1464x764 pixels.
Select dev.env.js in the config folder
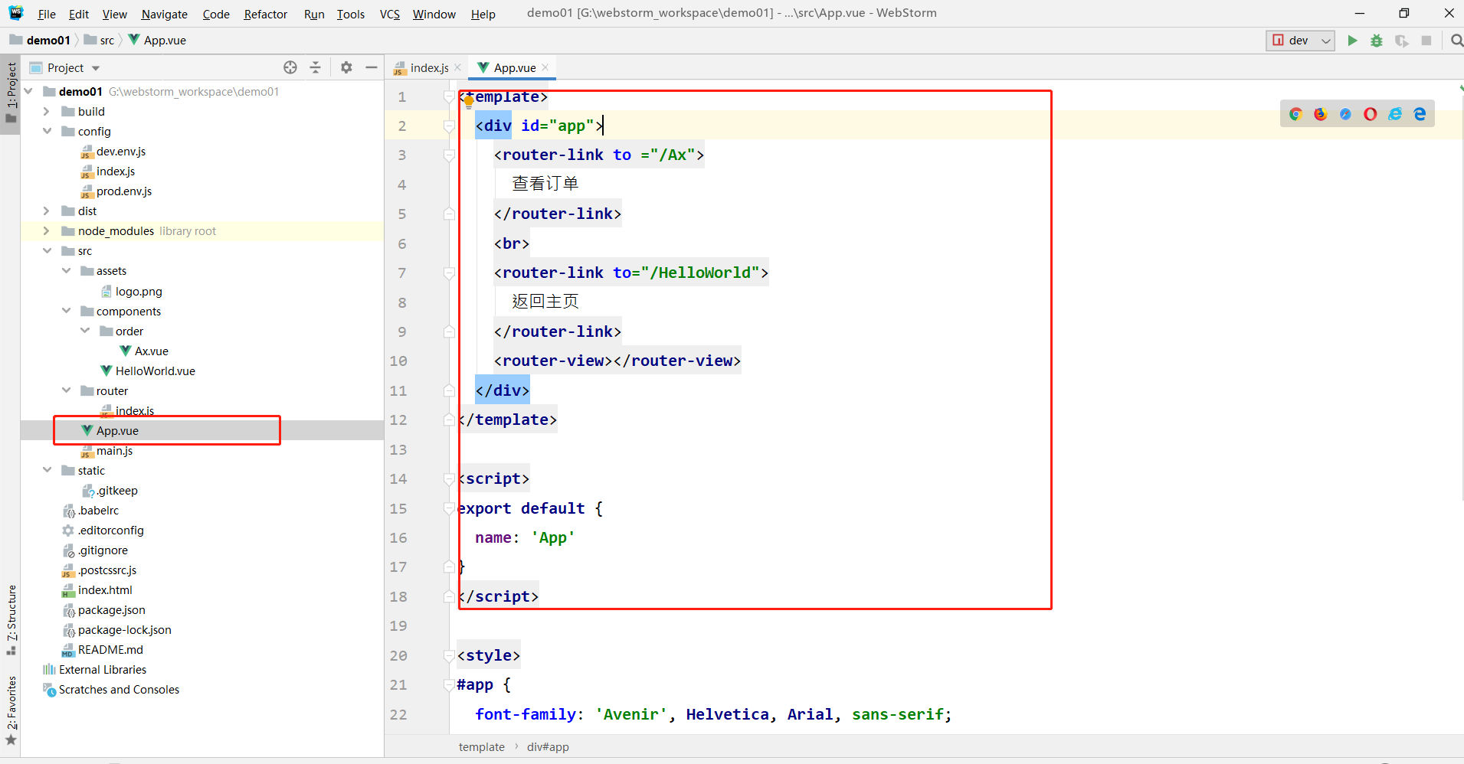click(121, 151)
